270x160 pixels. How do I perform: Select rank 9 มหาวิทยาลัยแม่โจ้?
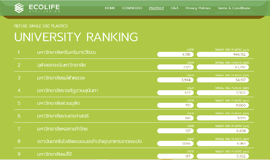[x=54, y=154]
